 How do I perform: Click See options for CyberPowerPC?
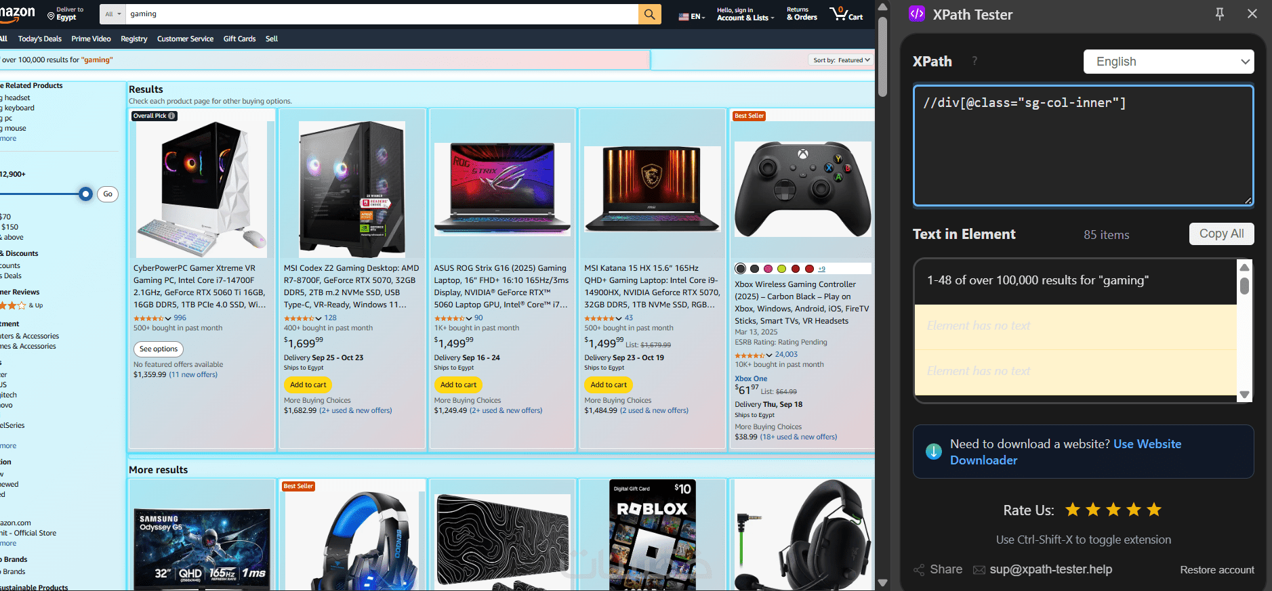pyautogui.click(x=159, y=349)
